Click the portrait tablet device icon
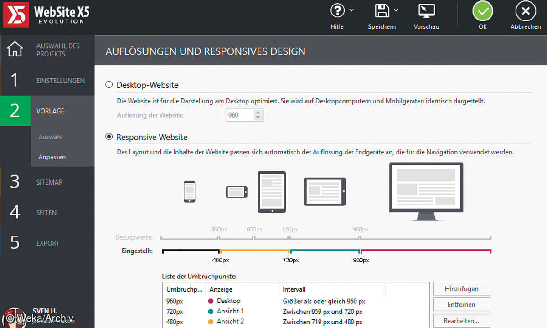This screenshot has height=328, width=547. 272,192
